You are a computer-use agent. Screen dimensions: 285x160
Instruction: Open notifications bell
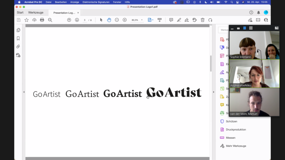tap(259, 12)
